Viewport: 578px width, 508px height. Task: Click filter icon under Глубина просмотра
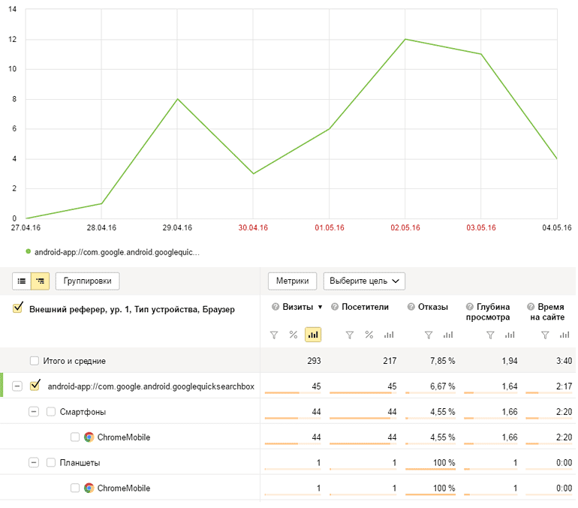pos(490,335)
